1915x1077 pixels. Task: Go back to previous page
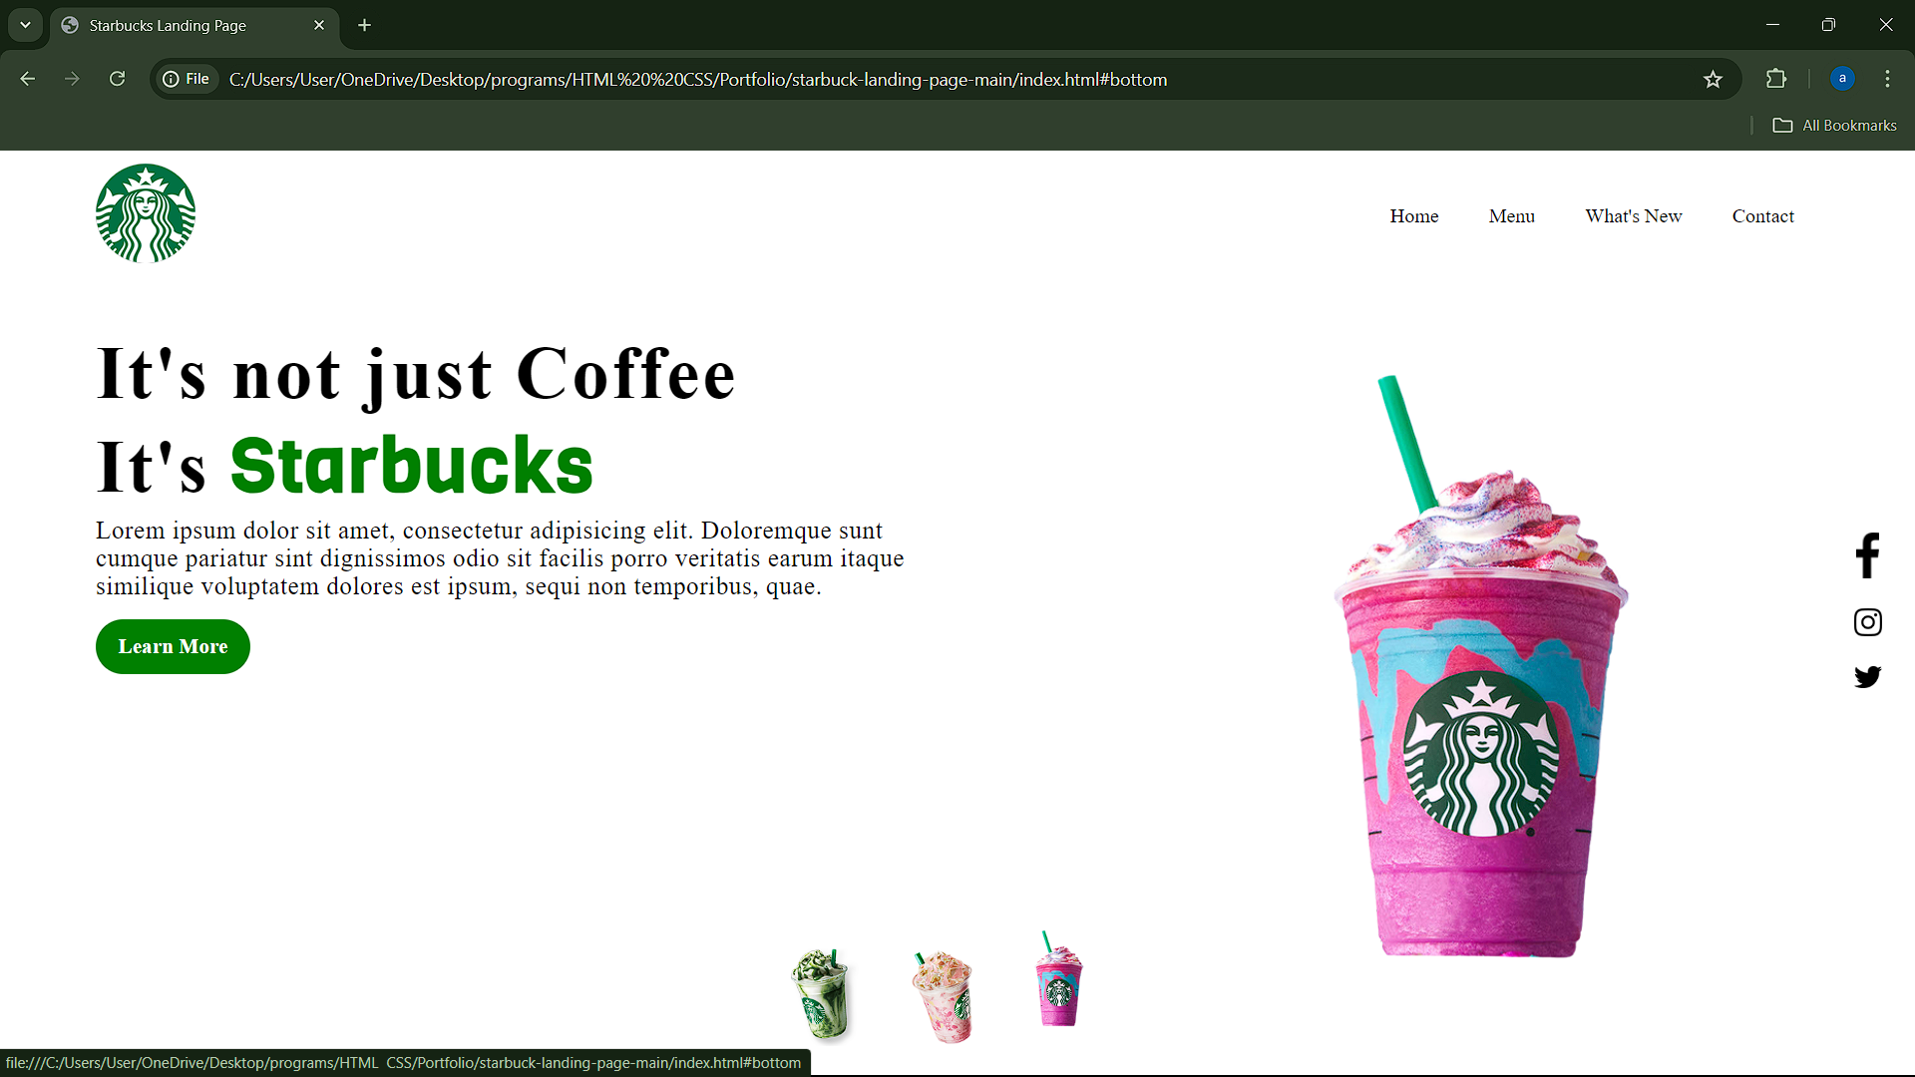[x=28, y=79]
